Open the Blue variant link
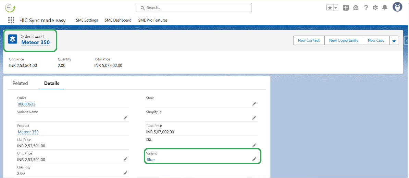Viewport: 409px width, 178px height. [x=150, y=160]
